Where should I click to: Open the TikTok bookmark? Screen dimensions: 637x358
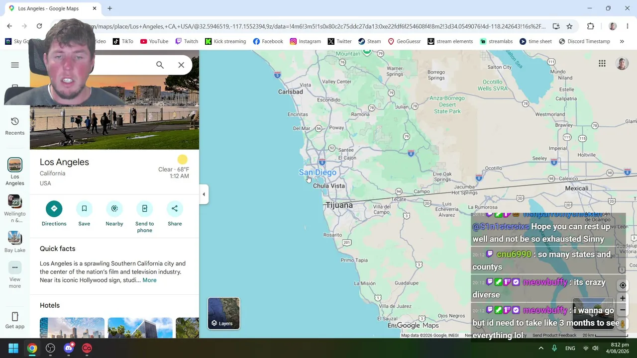[x=123, y=41]
